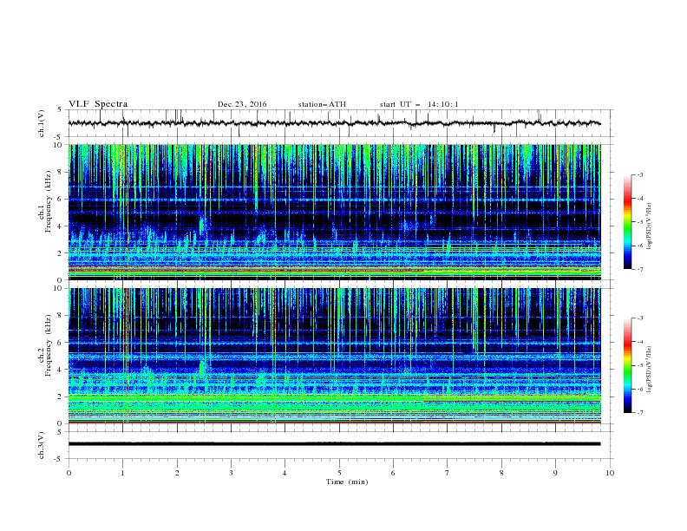Click the "-3" label on ch.2 colorbar
This screenshot has height=531, width=687.
[x=640, y=318]
